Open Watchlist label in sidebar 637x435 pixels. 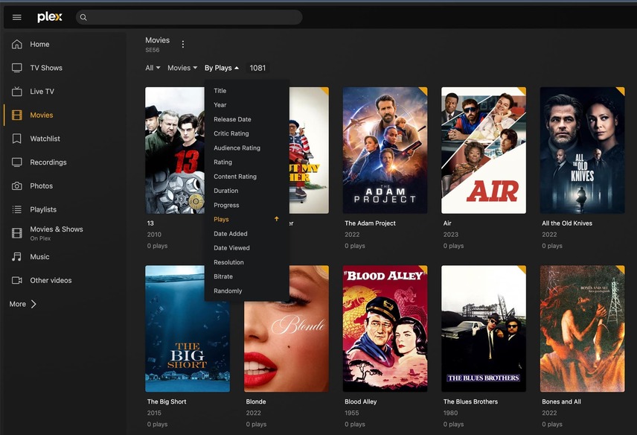coord(45,139)
